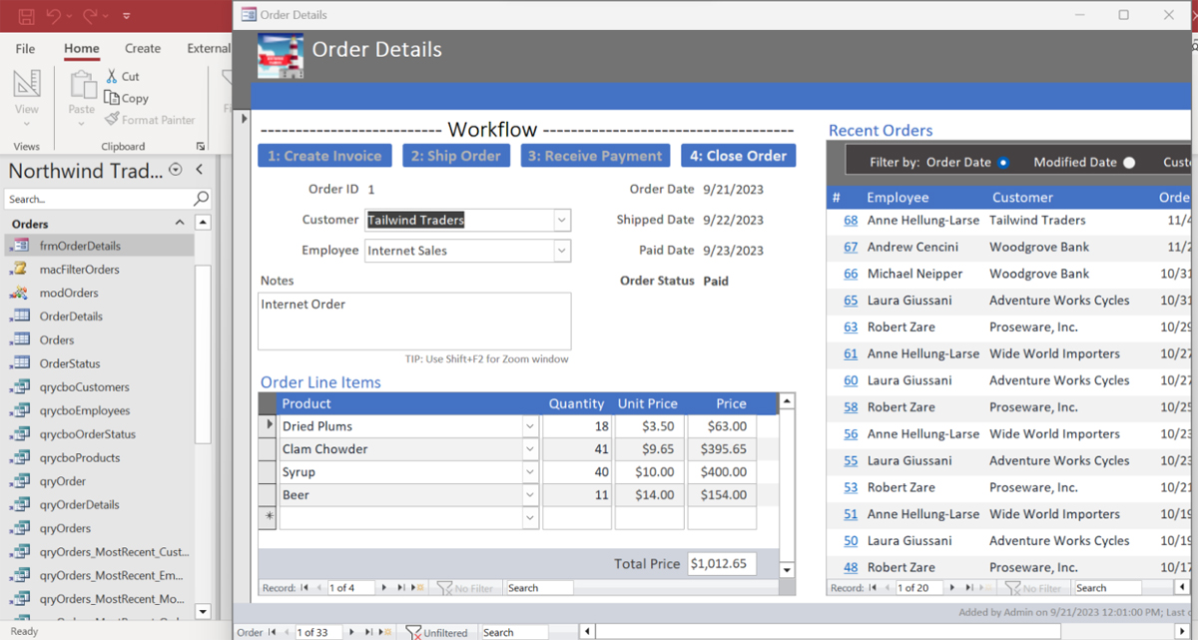Toggle the Unfiltered button in bottom bar

point(436,632)
